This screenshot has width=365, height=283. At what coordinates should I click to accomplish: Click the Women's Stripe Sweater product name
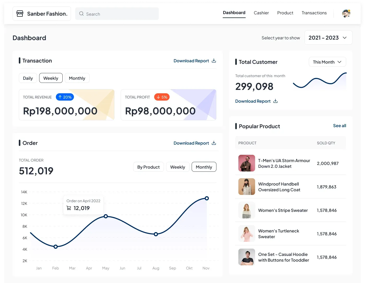[x=283, y=210]
